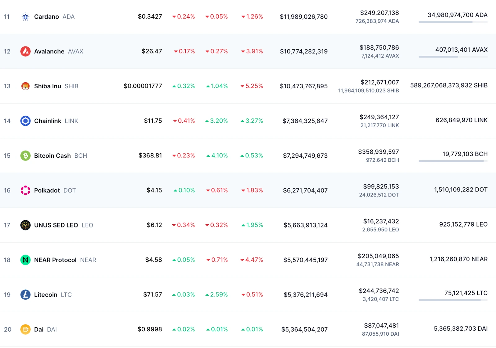Screen dimensions: 496x348
Task: Click Shiba Inu supply 589,267,068,373,932 SHIB
Action: pyautogui.click(x=449, y=85)
